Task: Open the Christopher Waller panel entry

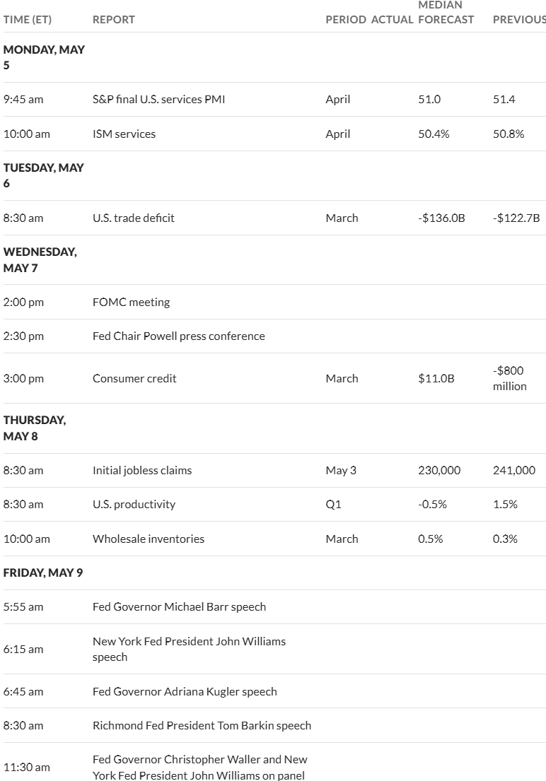Action: 200,767
